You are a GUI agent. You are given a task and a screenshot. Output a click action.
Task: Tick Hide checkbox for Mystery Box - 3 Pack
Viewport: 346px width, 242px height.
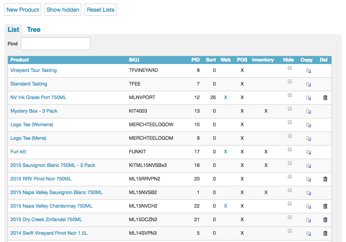pyautogui.click(x=290, y=109)
